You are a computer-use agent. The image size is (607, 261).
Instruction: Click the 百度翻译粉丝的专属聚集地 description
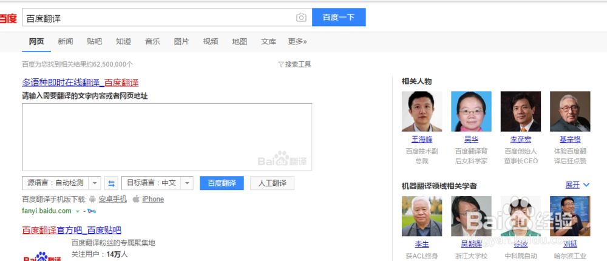pyautogui.click(x=114, y=243)
